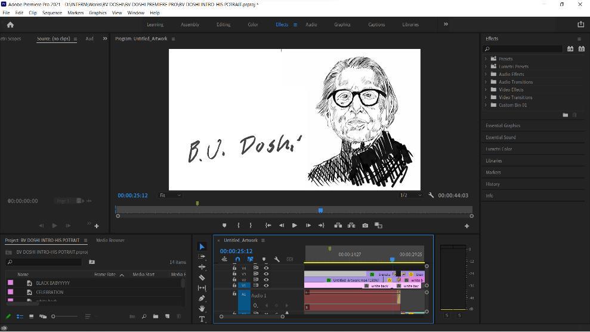
Task: Open the Fit zoom level dropdown
Action: tap(170, 195)
